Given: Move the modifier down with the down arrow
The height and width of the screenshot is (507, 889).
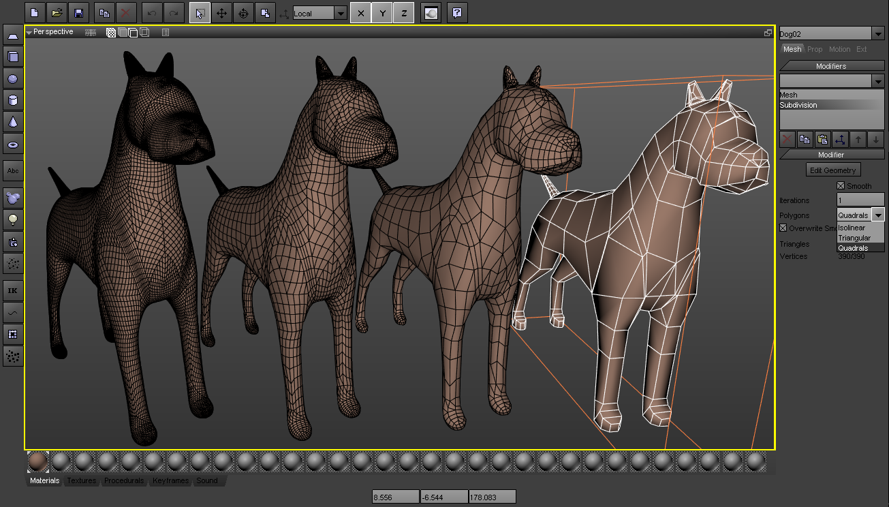Looking at the screenshot, I should tap(876, 139).
